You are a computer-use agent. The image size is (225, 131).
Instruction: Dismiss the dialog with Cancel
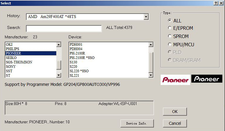click(175, 123)
